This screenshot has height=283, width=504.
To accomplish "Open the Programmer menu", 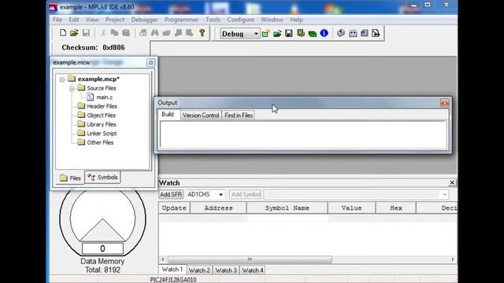I will [x=182, y=20].
